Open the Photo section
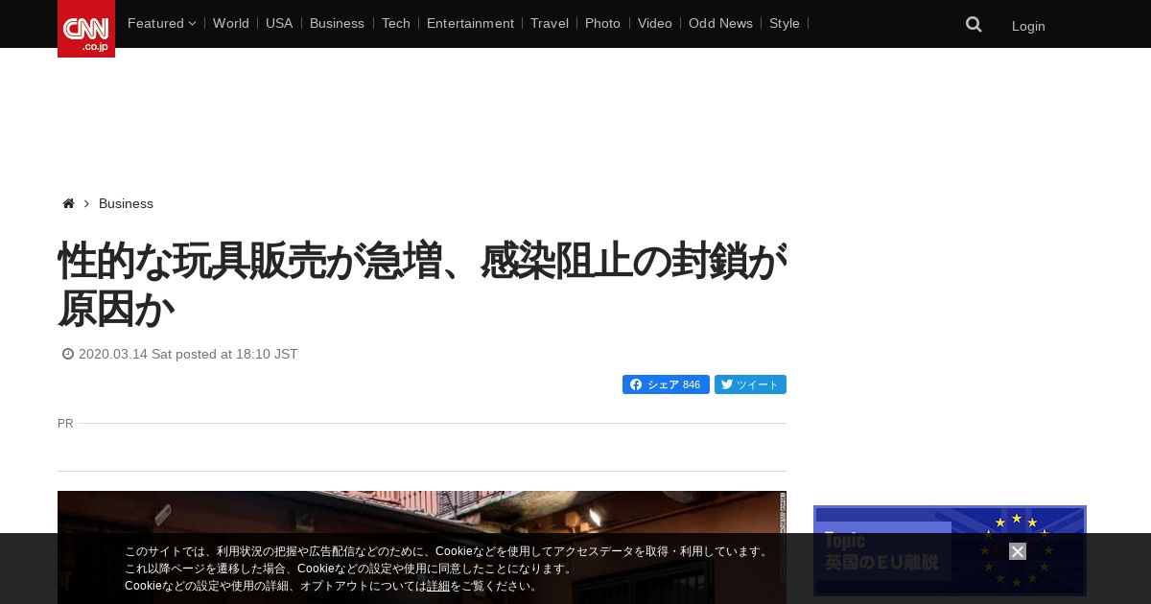 (x=602, y=23)
